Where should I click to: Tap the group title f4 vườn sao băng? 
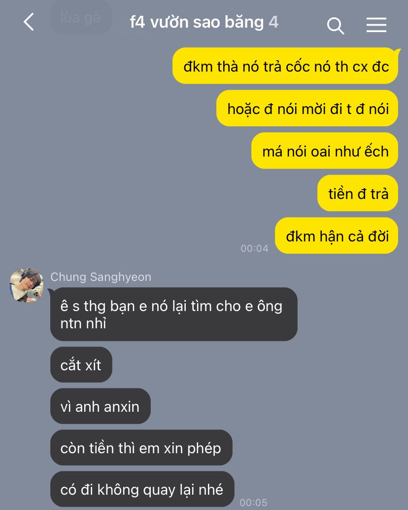pos(197,22)
